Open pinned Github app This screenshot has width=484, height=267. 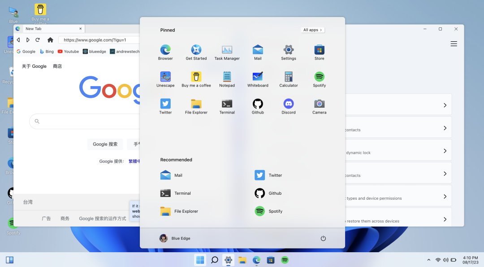point(258,106)
